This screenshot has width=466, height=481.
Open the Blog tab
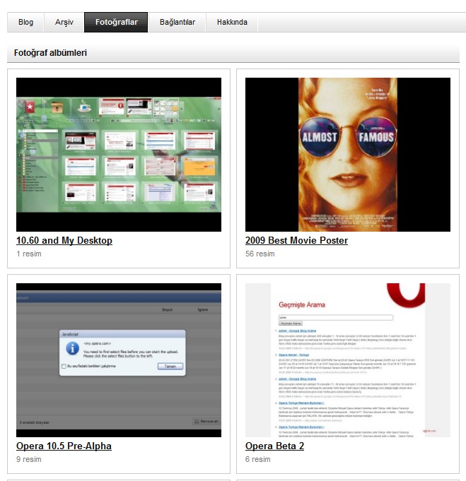click(25, 22)
